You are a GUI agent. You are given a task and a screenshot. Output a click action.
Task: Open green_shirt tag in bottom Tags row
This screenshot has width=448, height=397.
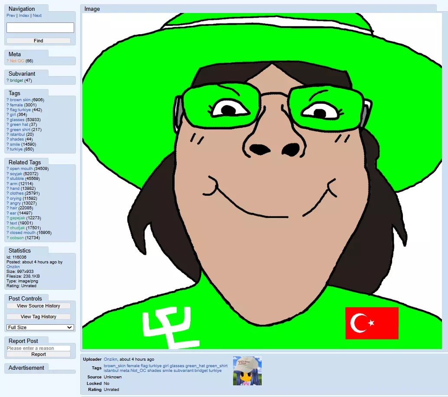[217, 366]
